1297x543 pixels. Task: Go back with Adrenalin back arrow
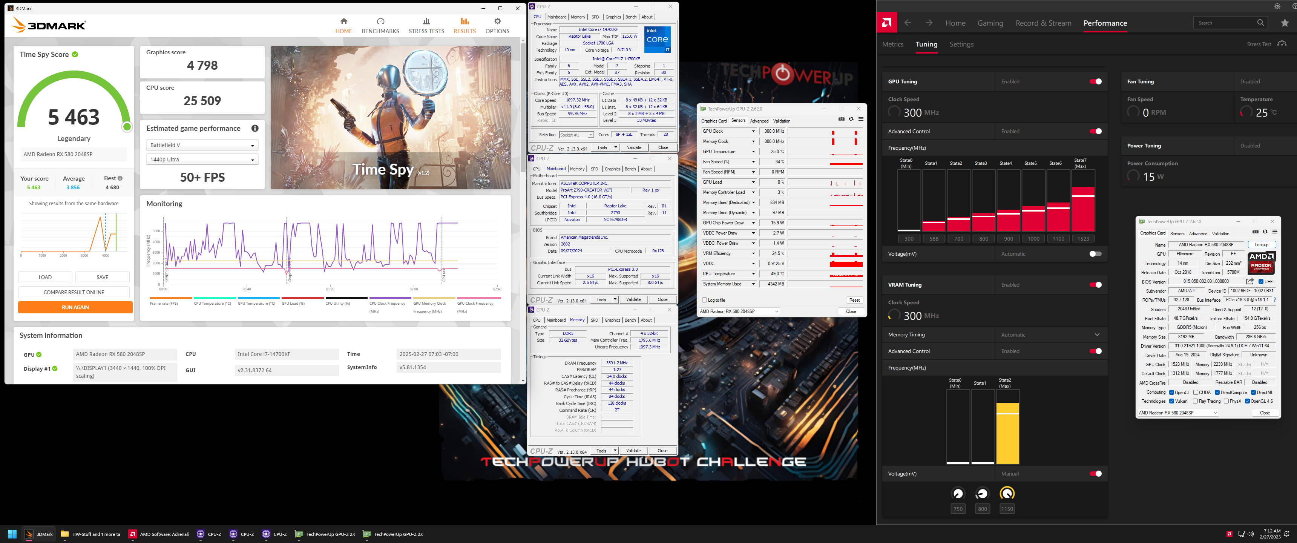click(907, 23)
